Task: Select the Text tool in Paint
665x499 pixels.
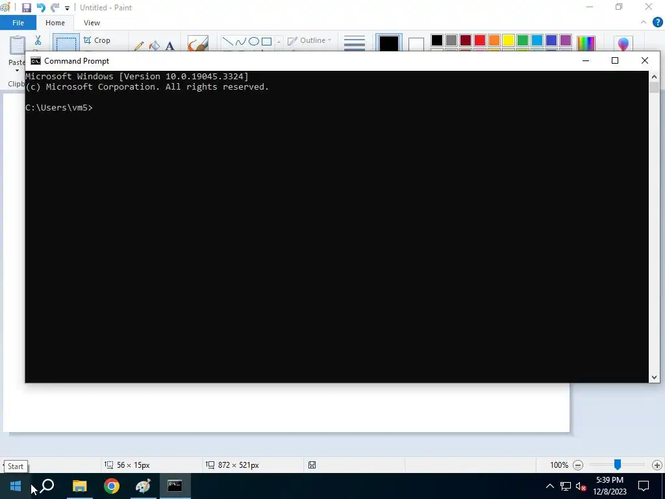Action: pyautogui.click(x=170, y=46)
